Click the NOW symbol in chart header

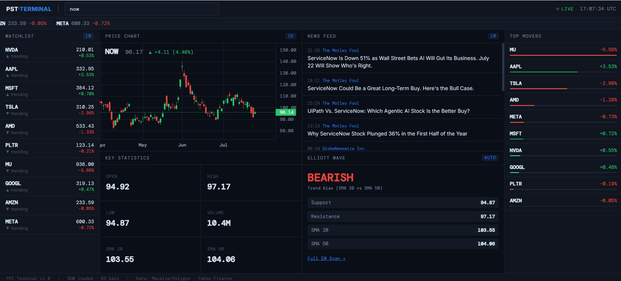[x=112, y=52]
